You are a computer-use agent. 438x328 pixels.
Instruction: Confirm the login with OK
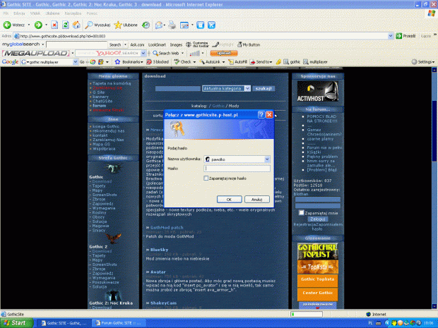click(229, 200)
